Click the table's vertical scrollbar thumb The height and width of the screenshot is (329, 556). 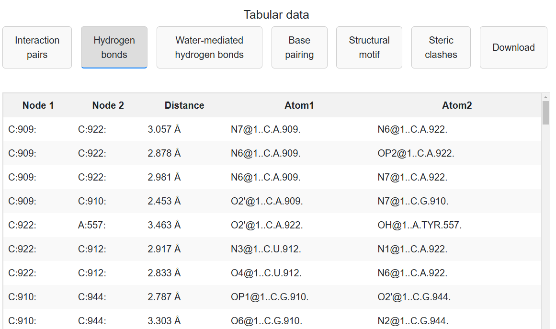pyautogui.click(x=545, y=113)
